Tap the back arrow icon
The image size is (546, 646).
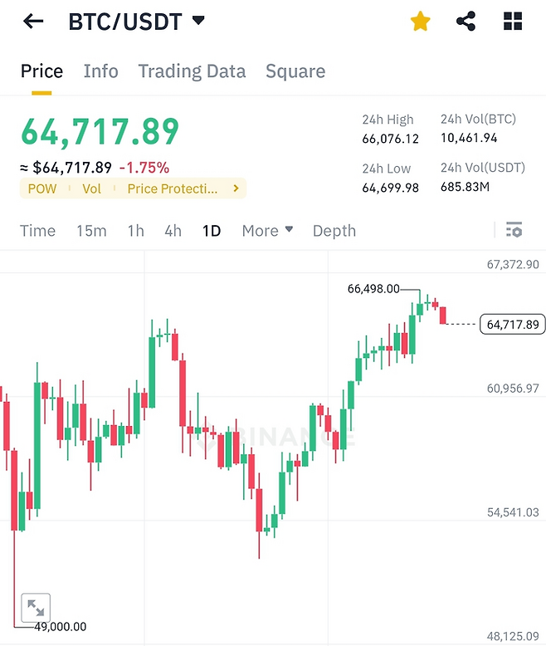(33, 22)
